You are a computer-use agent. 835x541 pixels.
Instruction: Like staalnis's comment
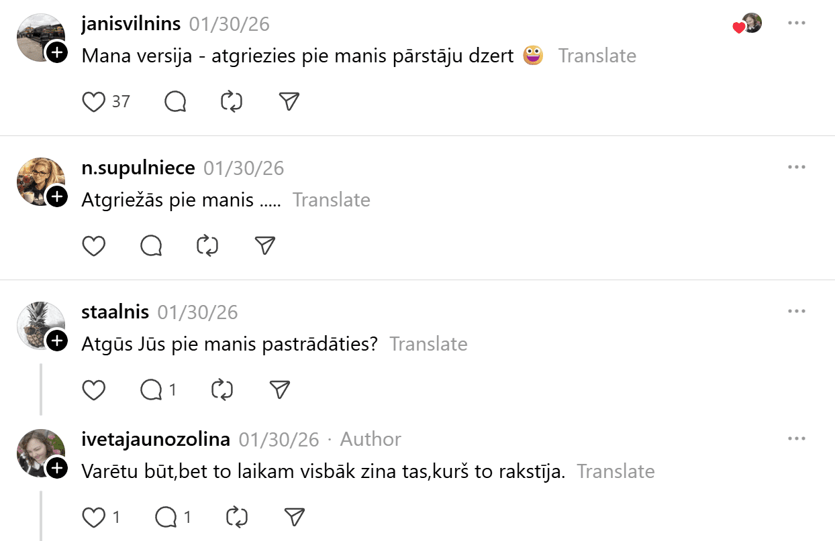coord(94,389)
